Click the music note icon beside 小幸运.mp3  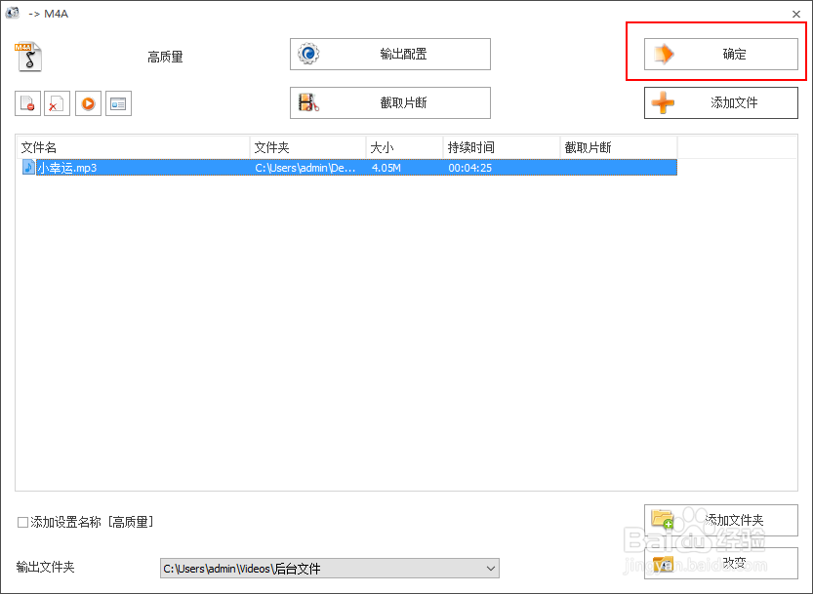(x=28, y=168)
